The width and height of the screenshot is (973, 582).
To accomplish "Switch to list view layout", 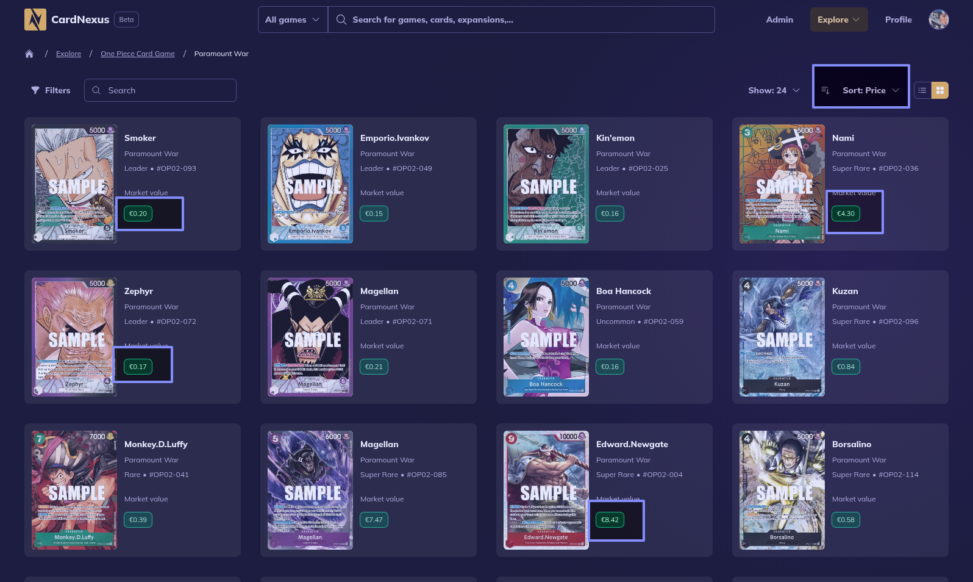I will pyautogui.click(x=922, y=90).
